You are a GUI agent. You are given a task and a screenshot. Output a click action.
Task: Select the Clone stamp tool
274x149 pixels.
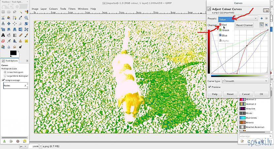click(x=20, y=41)
